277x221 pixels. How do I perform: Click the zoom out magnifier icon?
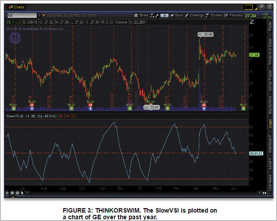tap(17, 193)
